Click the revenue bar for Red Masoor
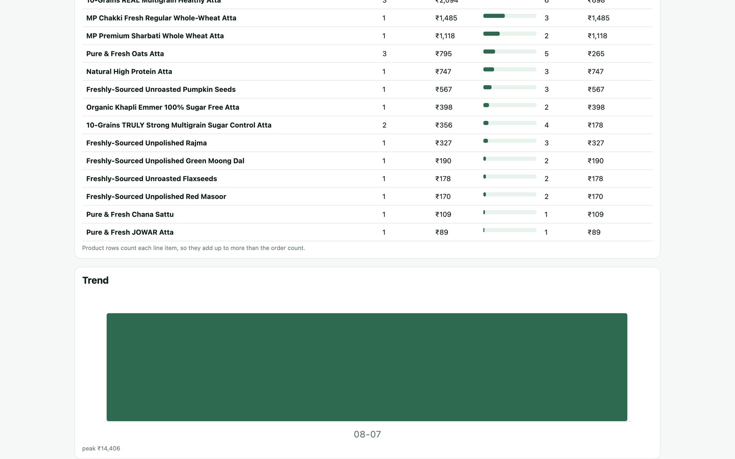The image size is (735, 459). click(510, 195)
